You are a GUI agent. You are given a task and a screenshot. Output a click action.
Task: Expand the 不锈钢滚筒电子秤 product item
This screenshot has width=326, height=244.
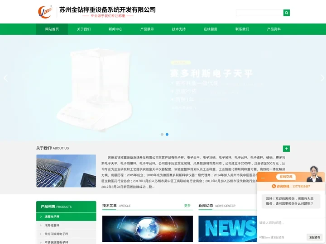[66, 242]
